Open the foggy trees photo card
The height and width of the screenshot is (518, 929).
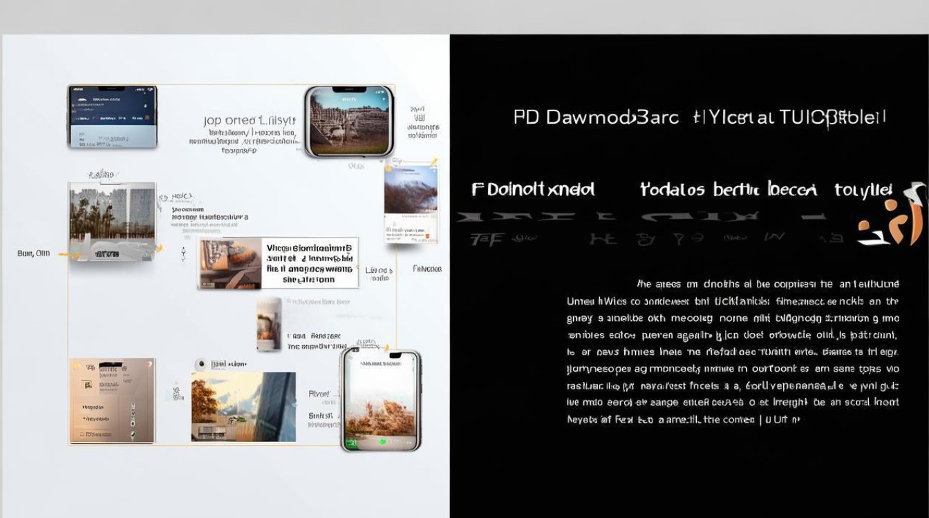pos(112,221)
